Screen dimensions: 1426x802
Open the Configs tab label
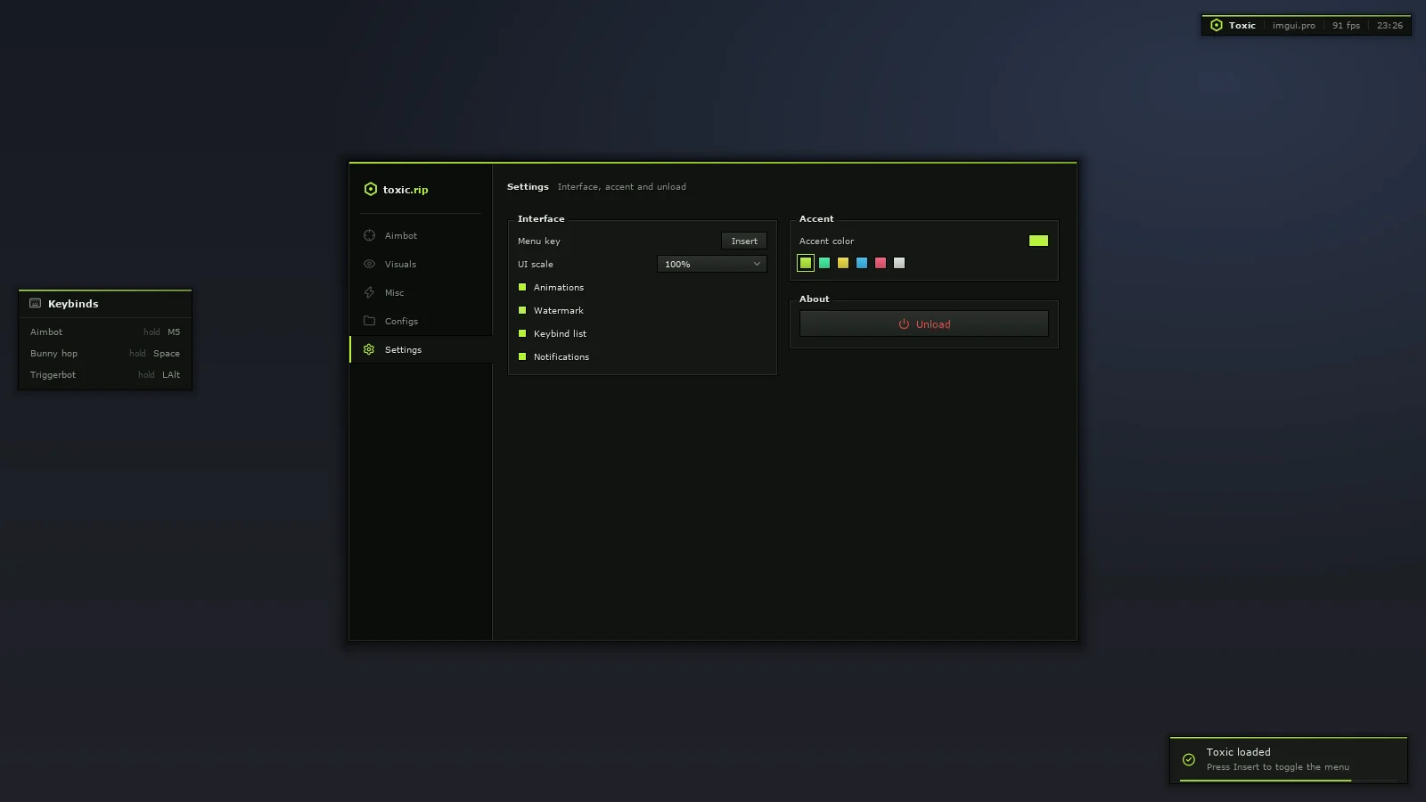(x=401, y=322)
